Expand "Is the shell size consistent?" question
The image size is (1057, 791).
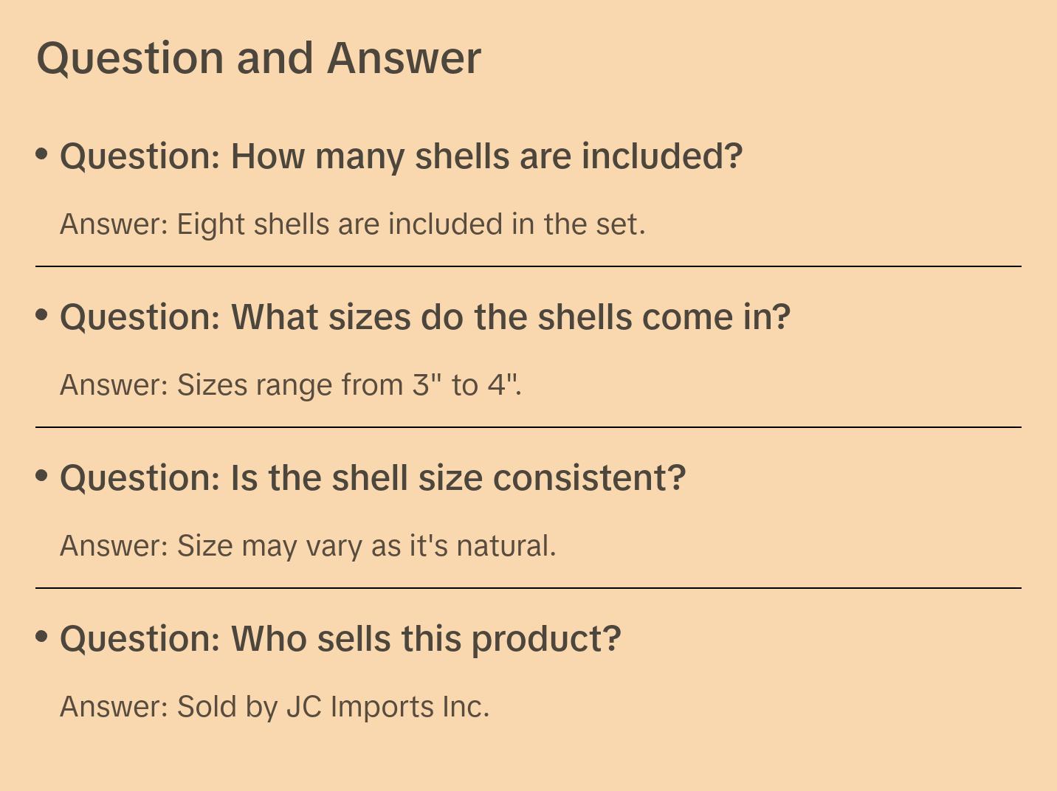(x=373, y=478)
